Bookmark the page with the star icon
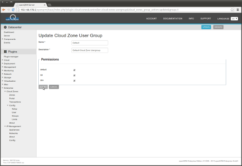 [x=232, y=10]
